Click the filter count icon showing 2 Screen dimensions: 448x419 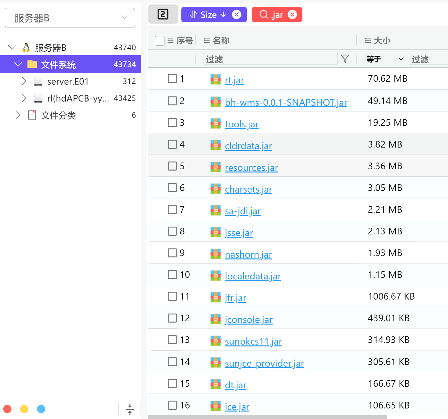[163, 14]
